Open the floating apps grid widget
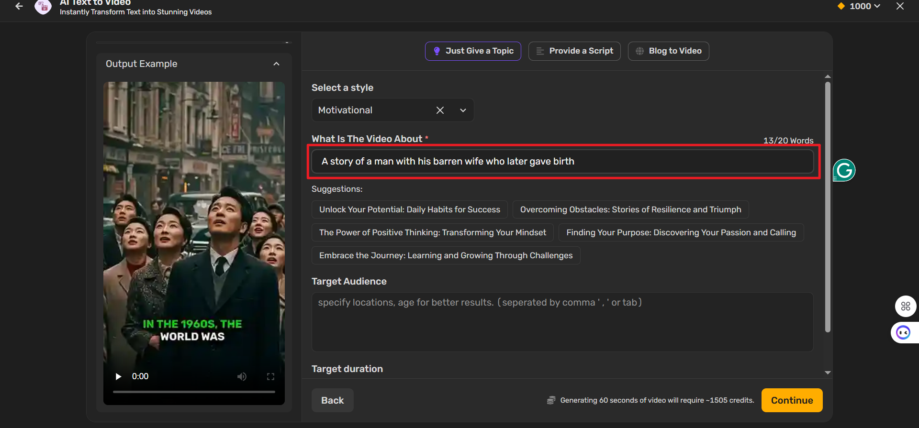This screenshot has height=428, width=919. (905, 307)
